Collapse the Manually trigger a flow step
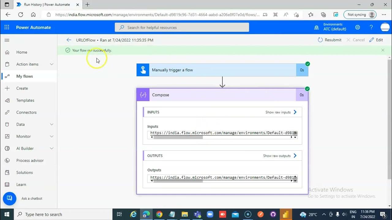 222,70
